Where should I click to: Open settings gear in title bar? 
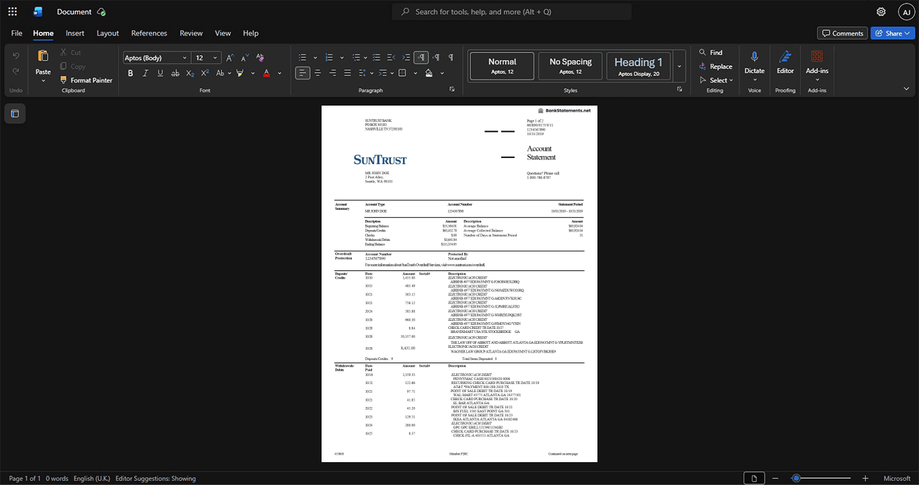click(881, 12)
